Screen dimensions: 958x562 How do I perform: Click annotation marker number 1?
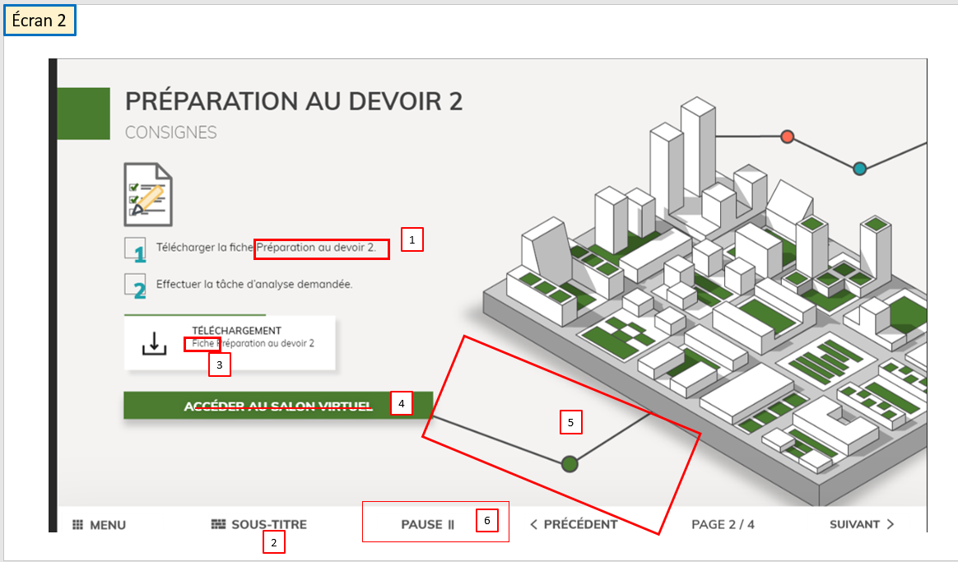[412, 239]
